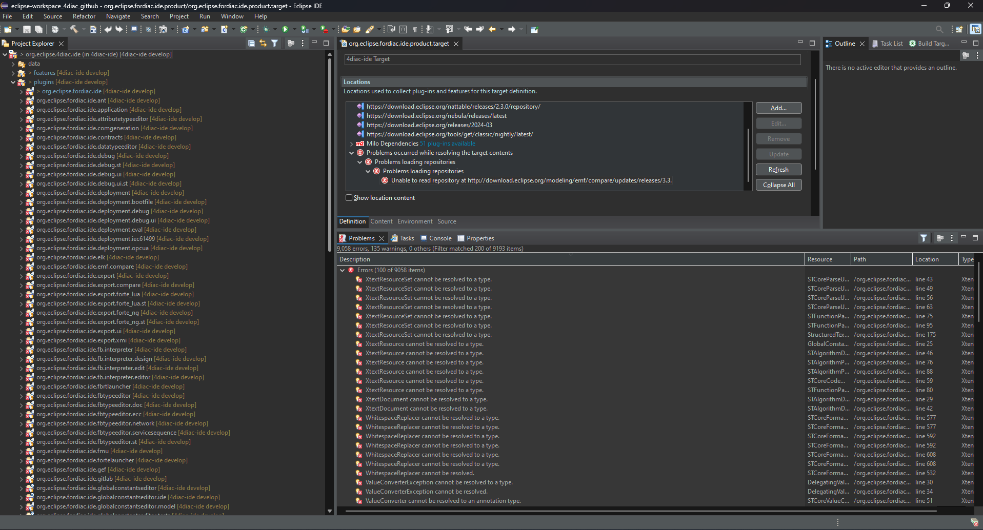Open the New wizard dropdown arrow
Viewport: 983px width, 530px height.
17,29
